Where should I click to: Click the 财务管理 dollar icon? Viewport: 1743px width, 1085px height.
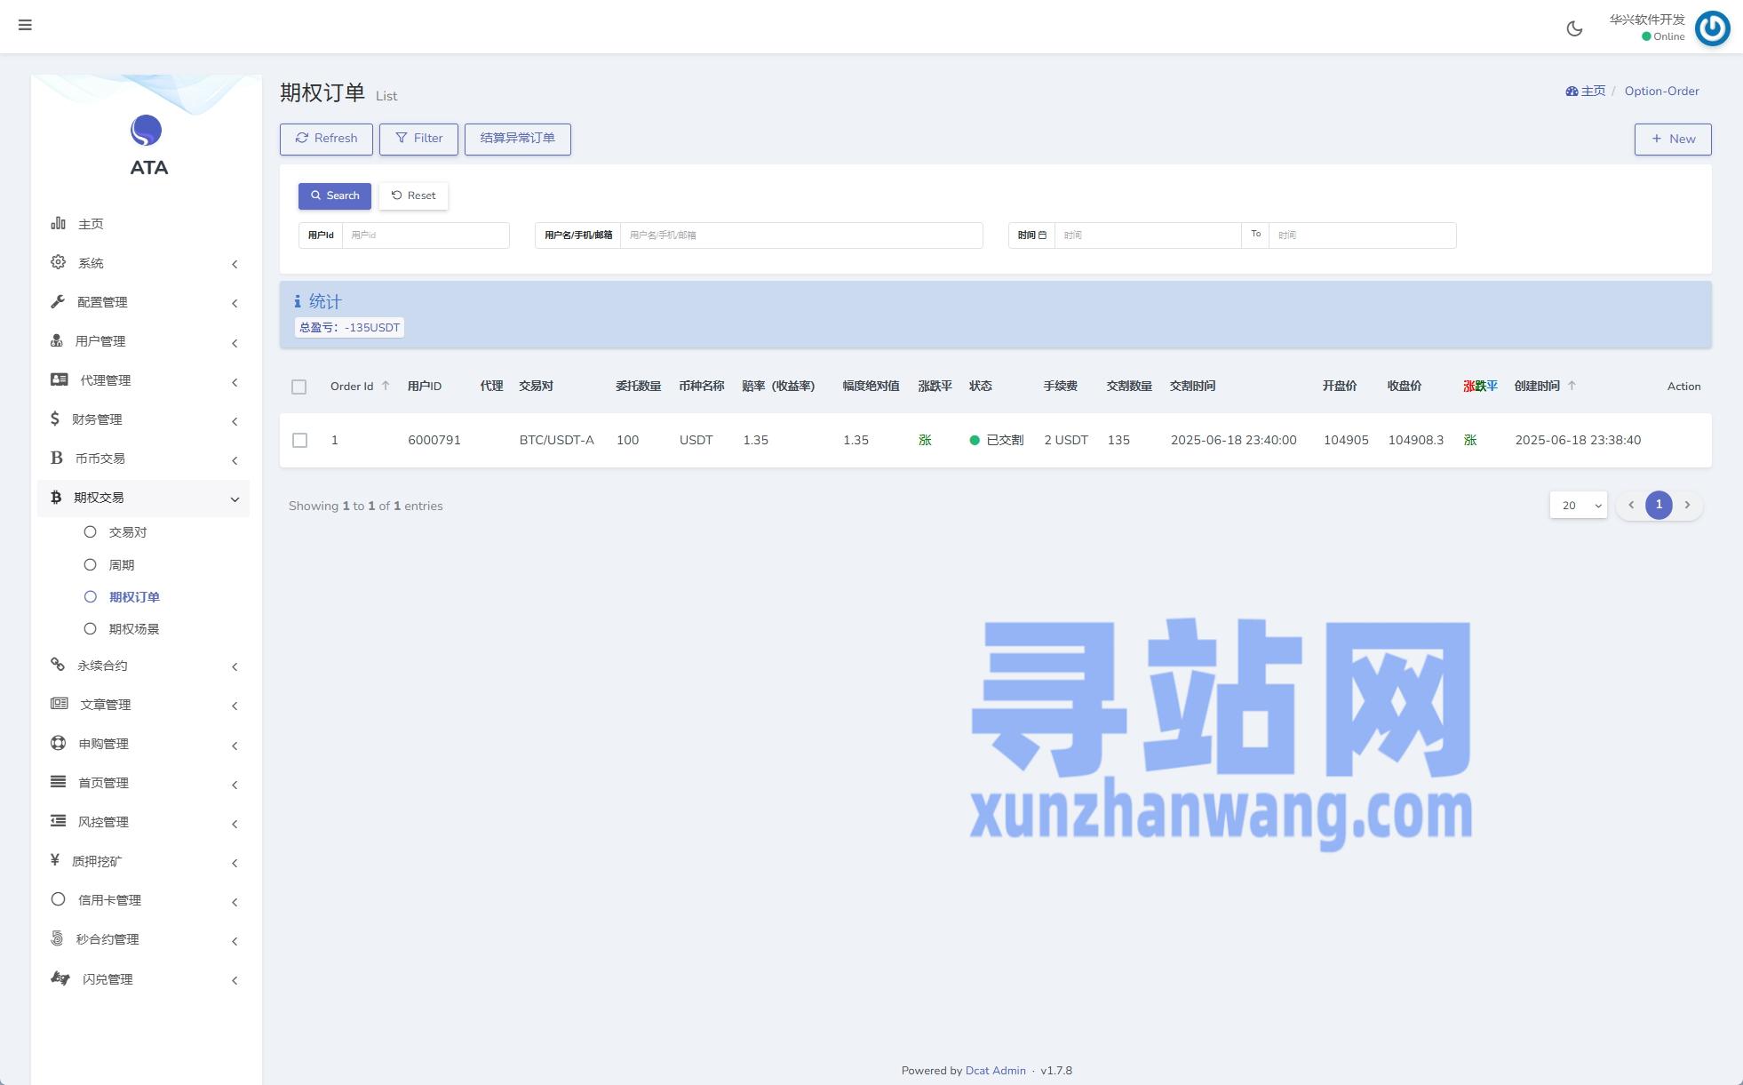click(x=55, y=419)
